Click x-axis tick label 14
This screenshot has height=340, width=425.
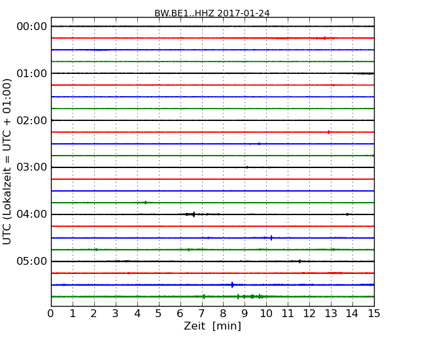pos(352,314)
